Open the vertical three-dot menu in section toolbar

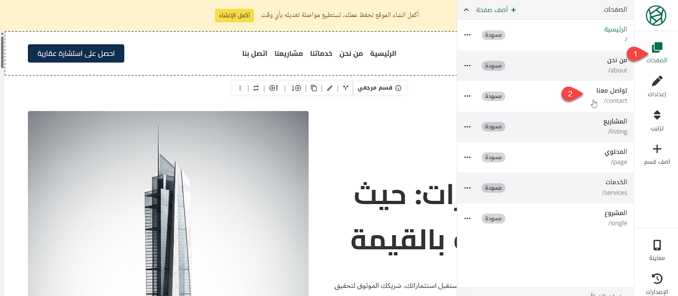240,88
